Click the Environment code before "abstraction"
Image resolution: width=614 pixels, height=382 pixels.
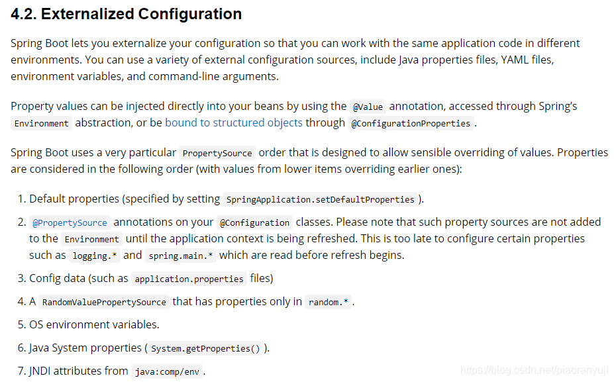pyautogui.click(x=42, y=123)
